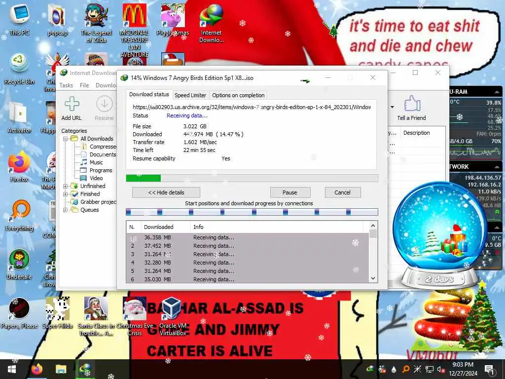Viewport: 505px width, 379px height.
Task: Pause the Windows 7 ISO download
Action: (290, 192)
